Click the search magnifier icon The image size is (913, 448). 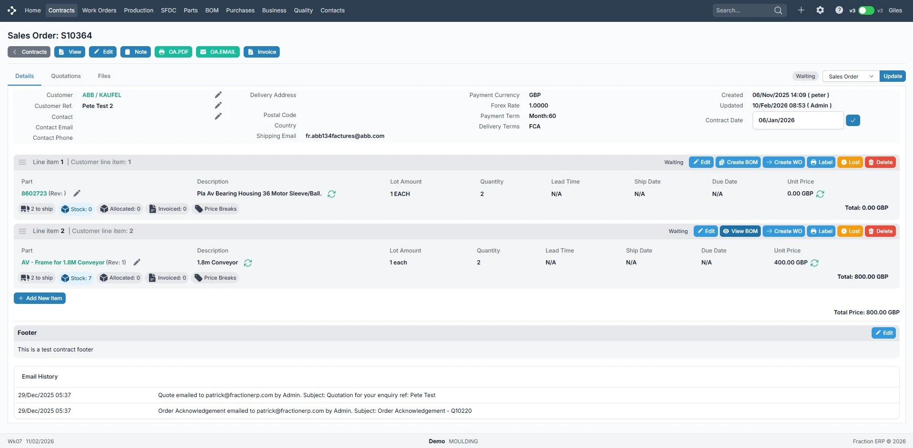[x=778, y=10]
